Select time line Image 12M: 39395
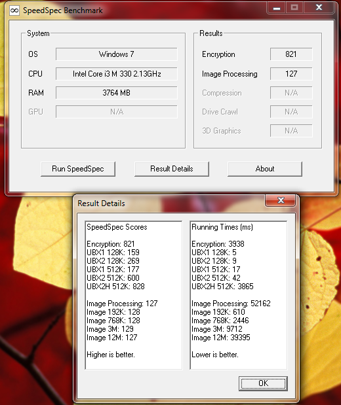Image resolution: width=341 pixels, height=405 pixels. (x=221, y=338)
